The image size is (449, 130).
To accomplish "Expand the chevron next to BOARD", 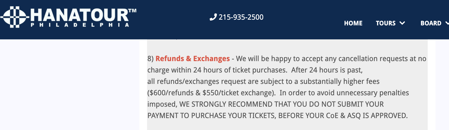I will tap(447, 23).
